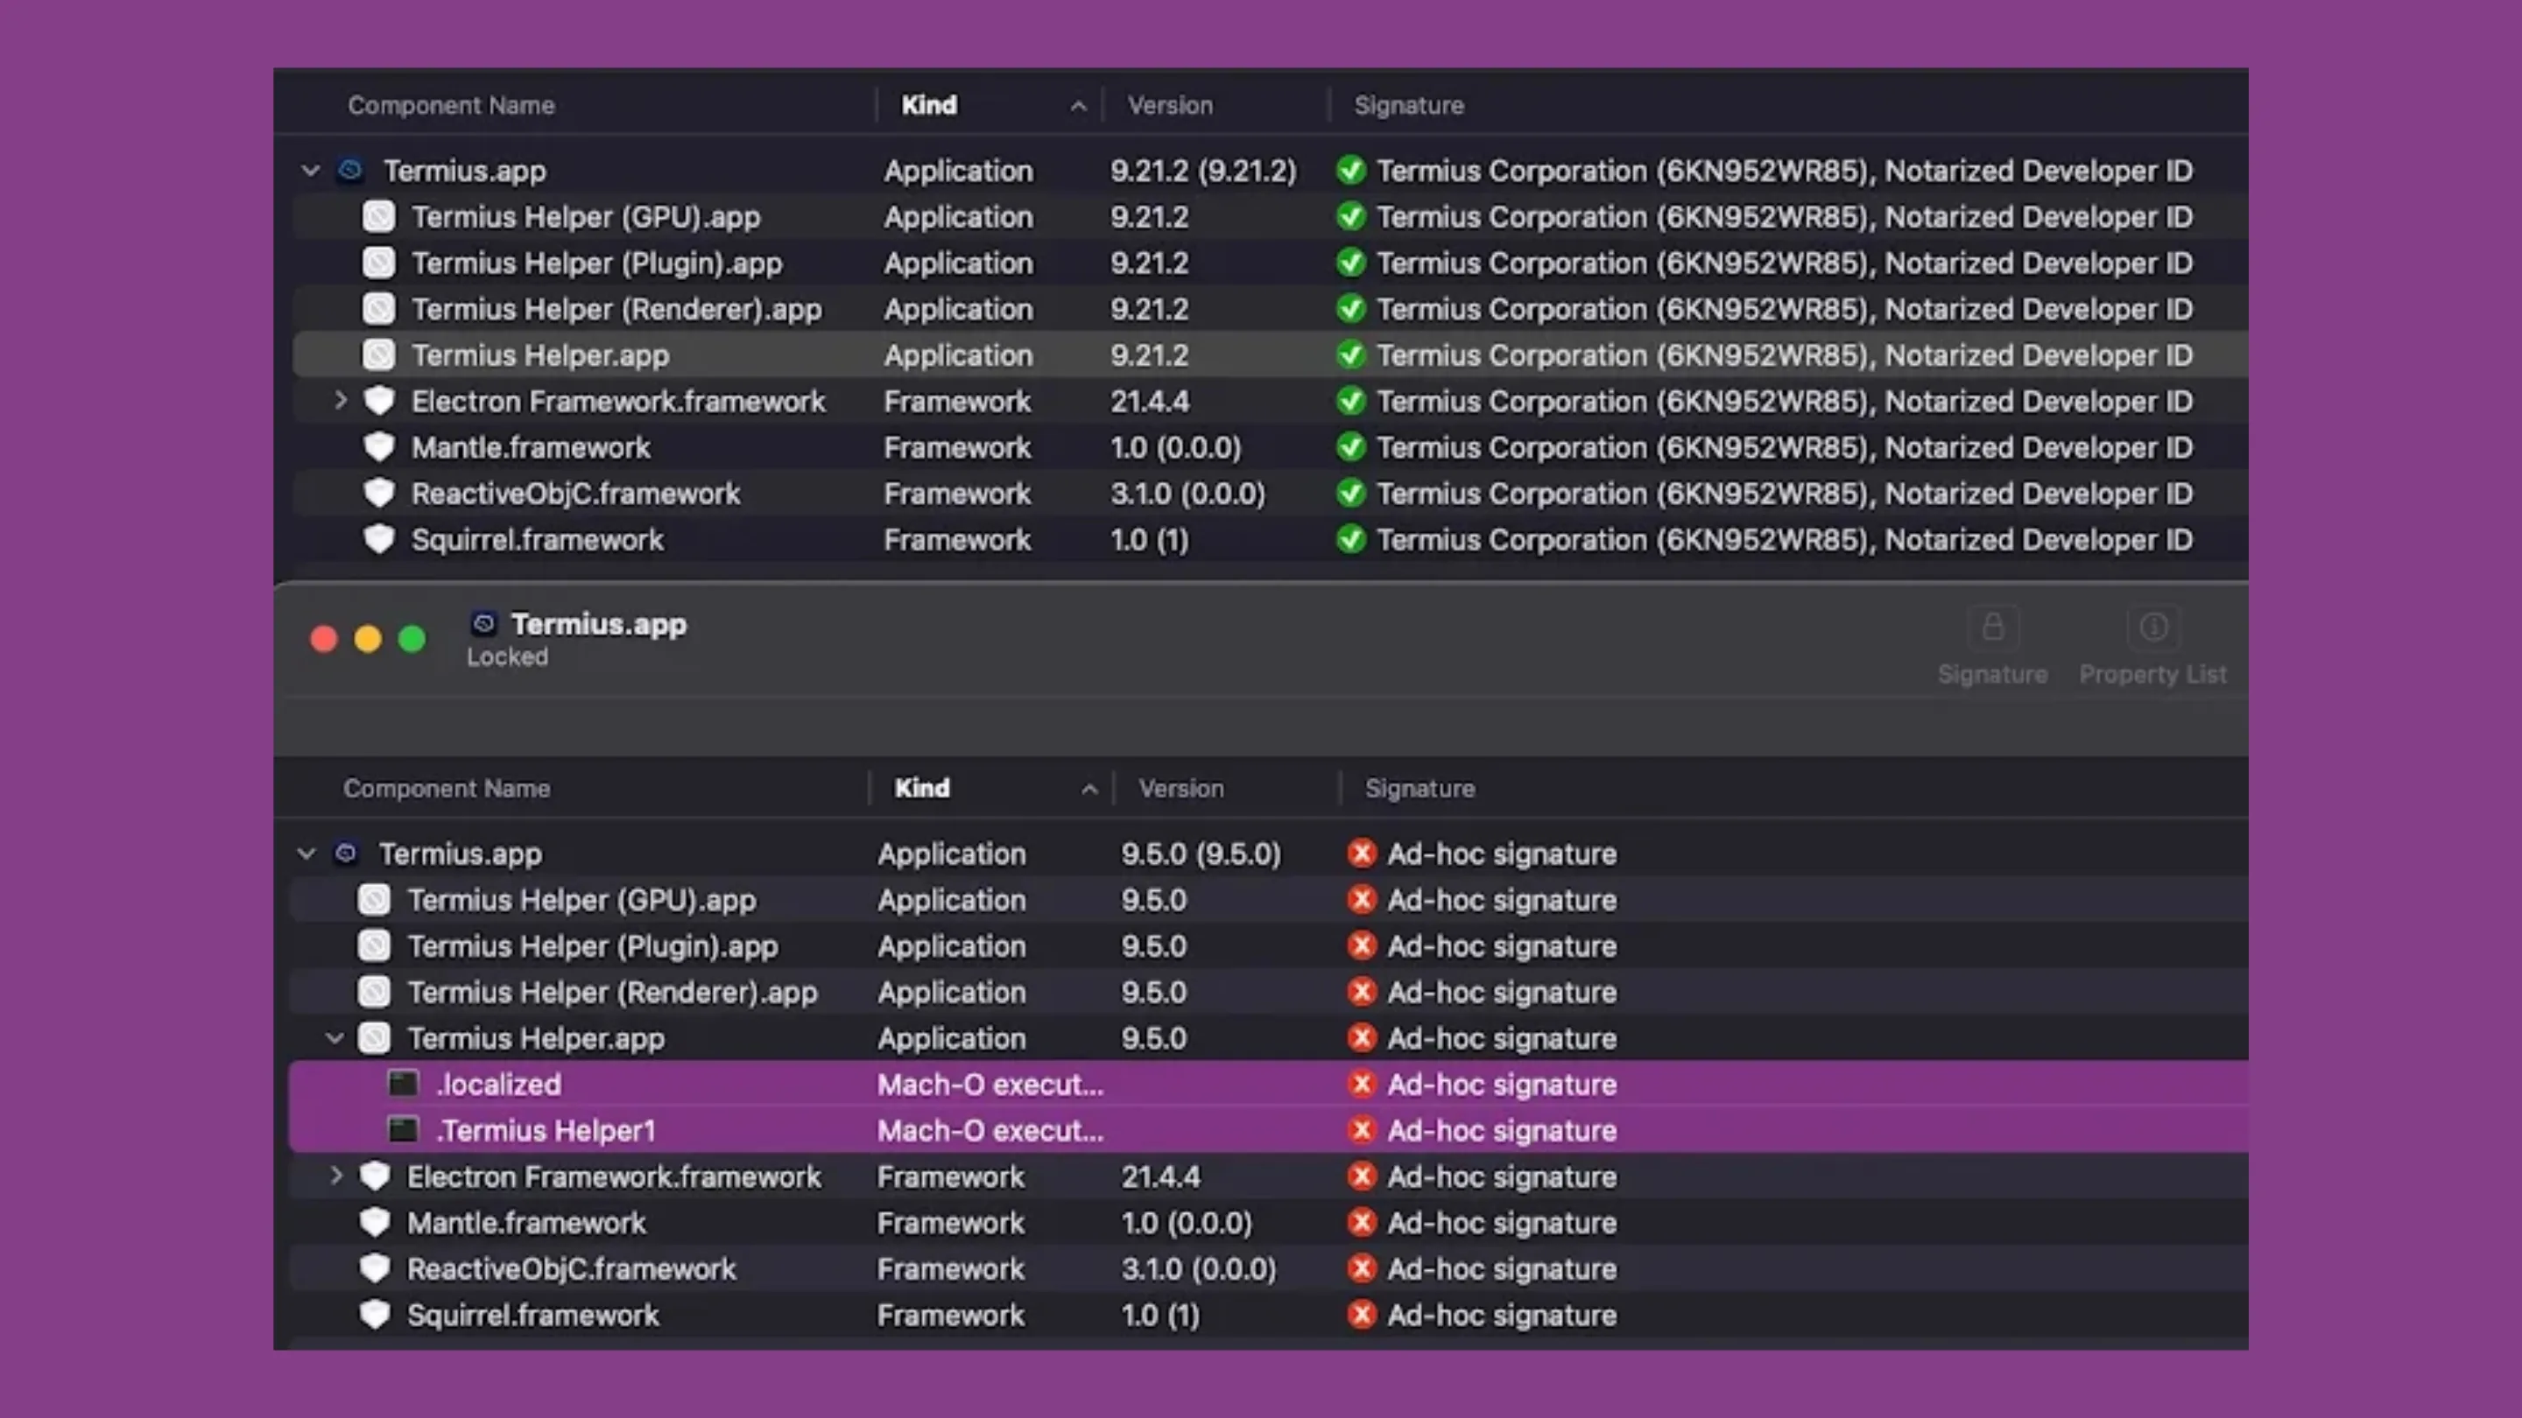Click Termius.app icon in lower window tree
The image size is (2522, 1418).
347,853
